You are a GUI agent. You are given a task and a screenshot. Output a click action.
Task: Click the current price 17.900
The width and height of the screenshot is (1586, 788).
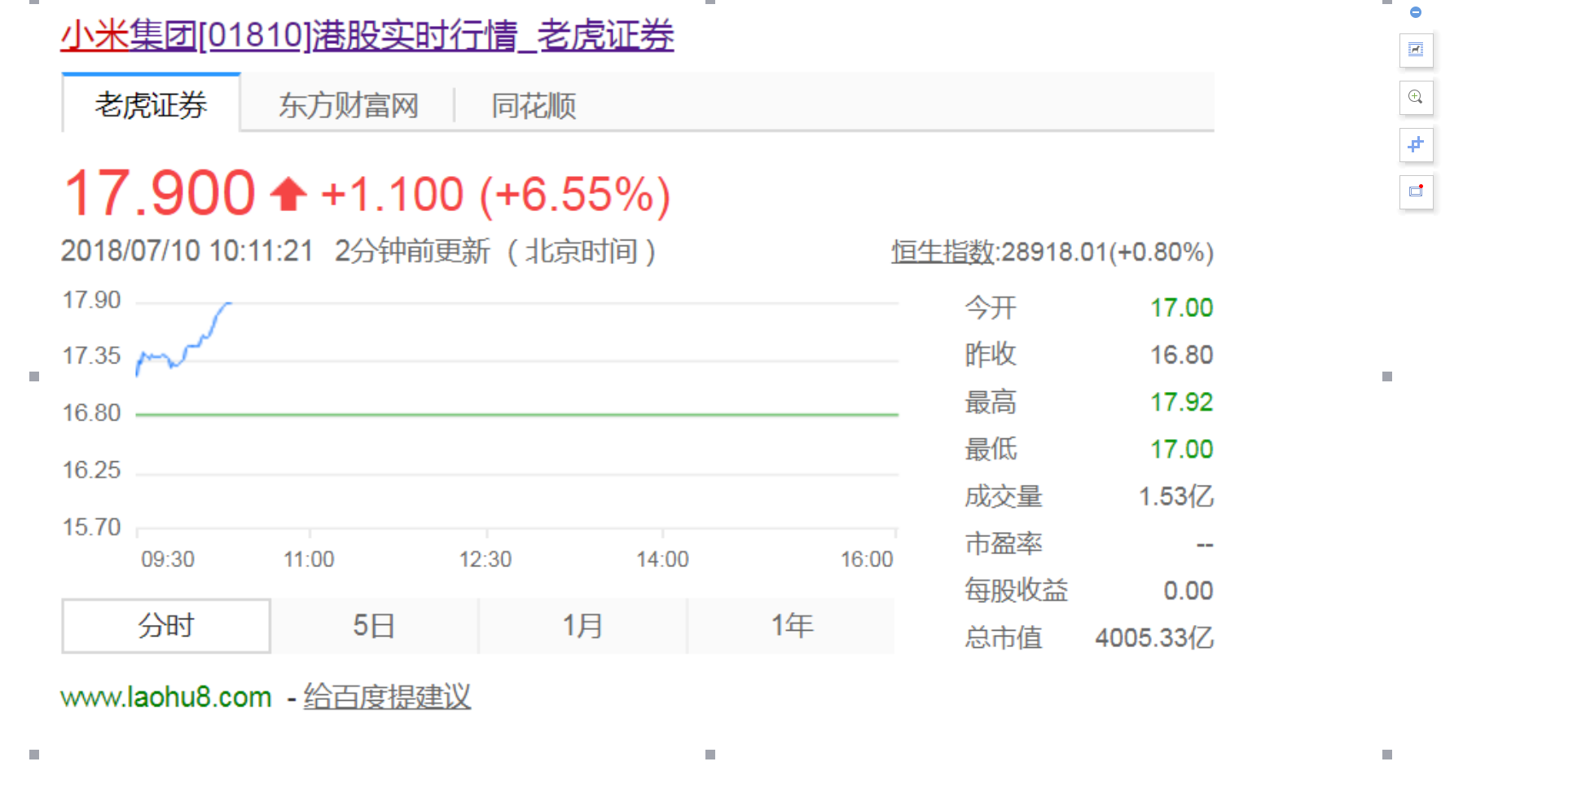click(160, 193)
